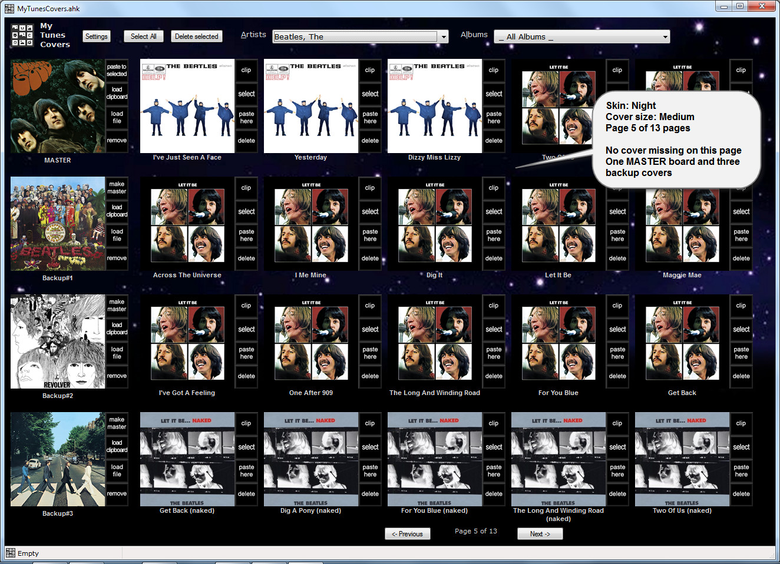Open the Albums dropdown showing All Albums
The height and width of the screenshot is (564, 780).
[x=582, y=37]
